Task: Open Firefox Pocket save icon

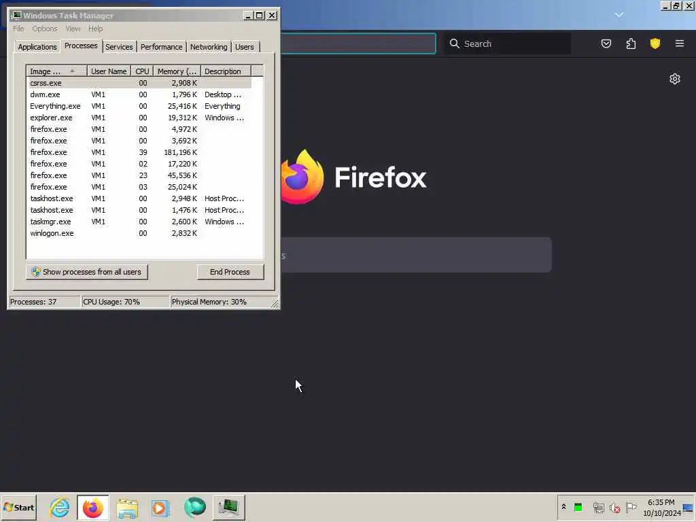Action: pos(606,43)
